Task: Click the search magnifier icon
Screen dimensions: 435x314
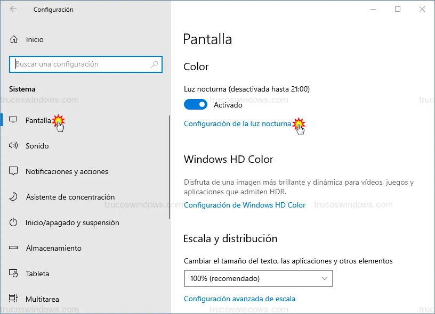Action: tap(155, 64)
